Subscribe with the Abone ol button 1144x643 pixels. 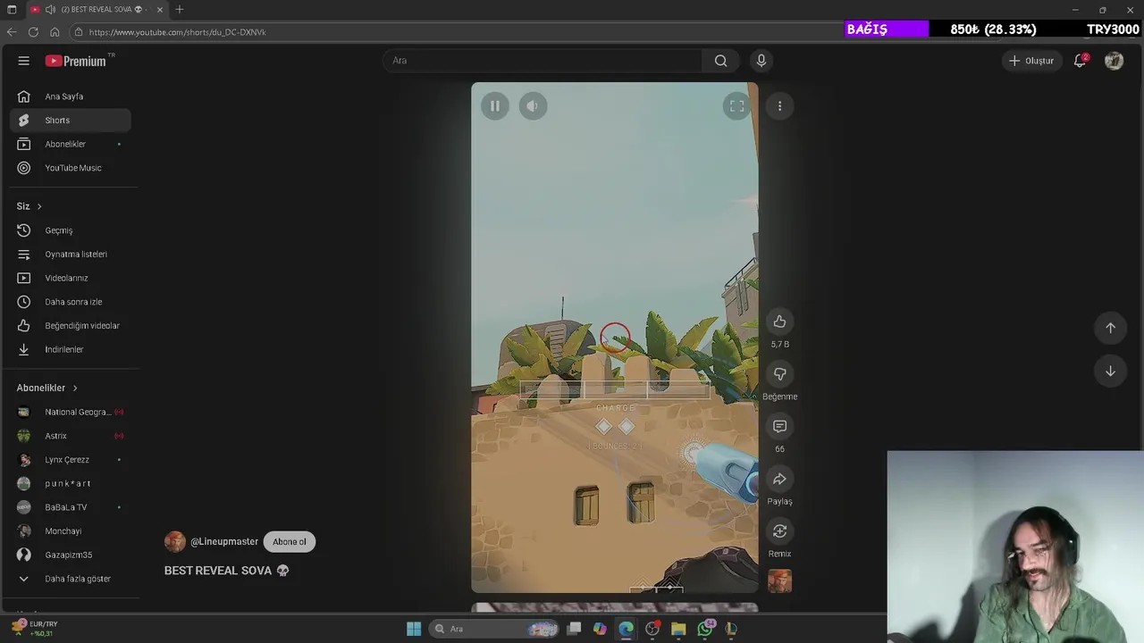290,542
